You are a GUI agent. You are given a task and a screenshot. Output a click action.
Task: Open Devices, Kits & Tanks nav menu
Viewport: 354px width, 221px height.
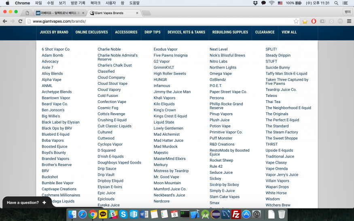pos(186,32)
